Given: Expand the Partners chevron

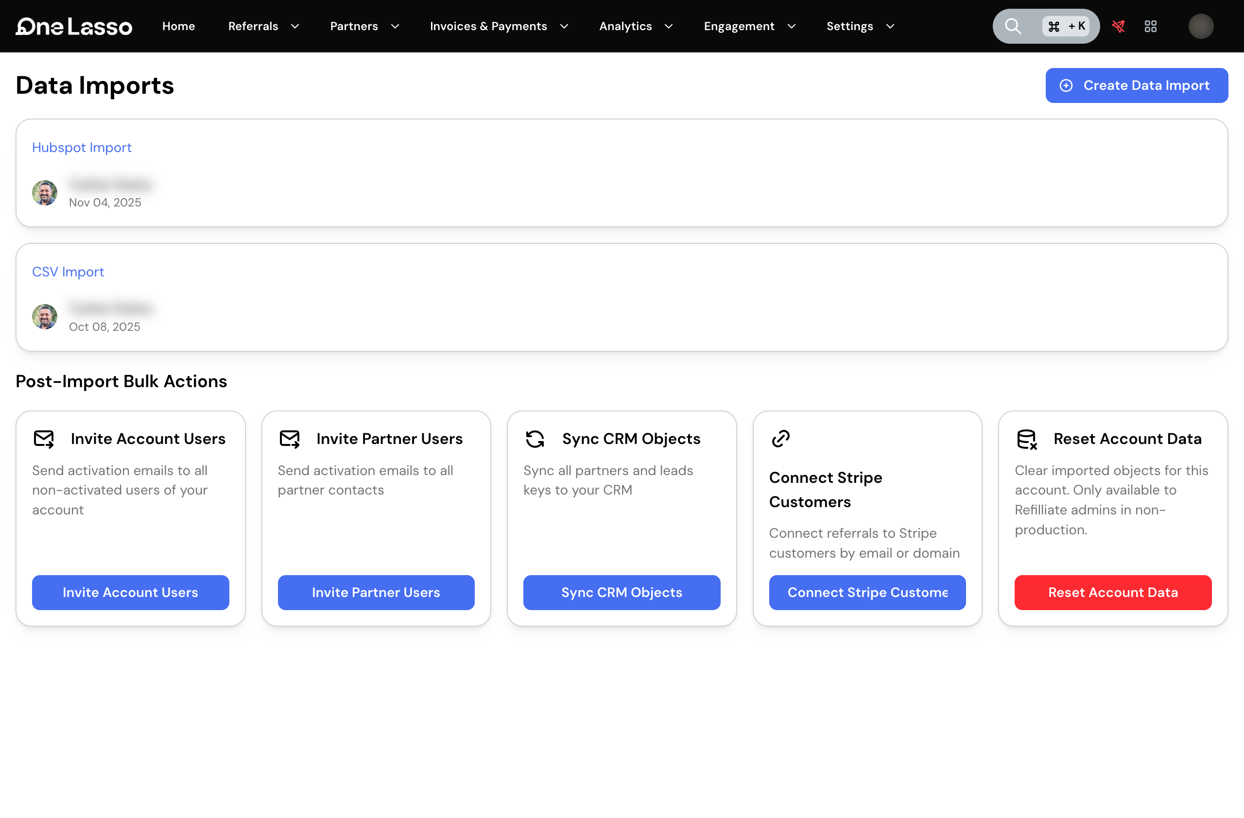Looking at the screenshot, I should [x=395, y=26].
